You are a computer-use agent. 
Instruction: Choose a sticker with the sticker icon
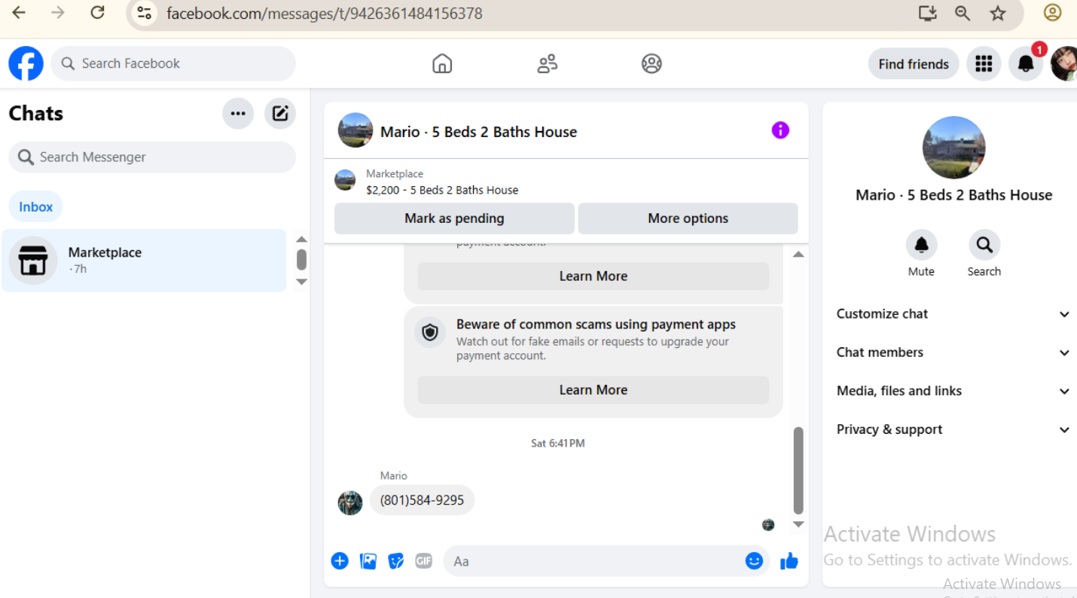[396, 561]
